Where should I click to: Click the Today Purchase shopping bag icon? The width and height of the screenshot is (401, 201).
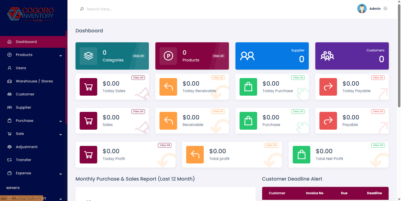(x=248, y=87)
